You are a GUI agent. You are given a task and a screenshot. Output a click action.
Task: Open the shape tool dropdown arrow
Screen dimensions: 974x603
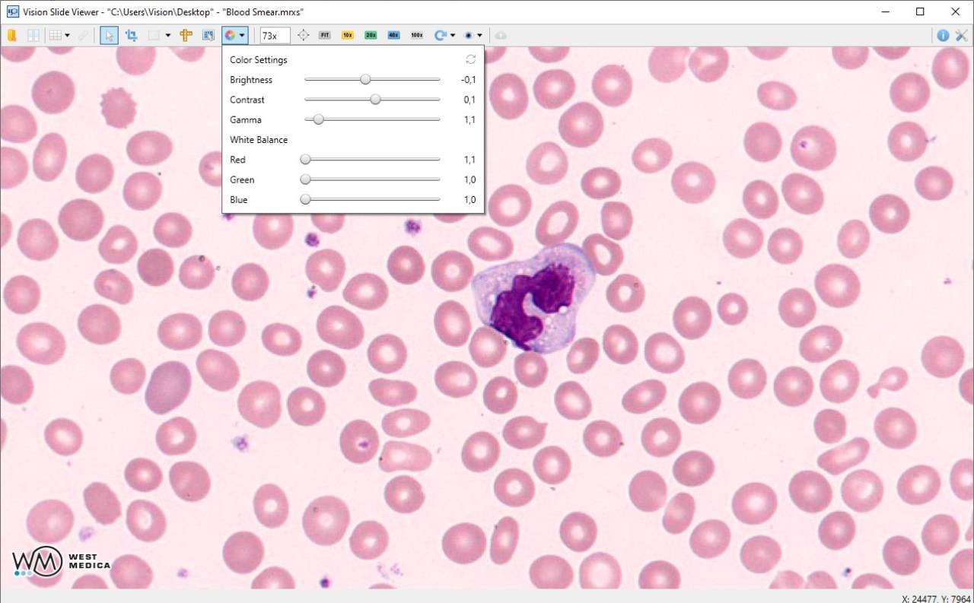pyautogui.click(x=167, y=36)
